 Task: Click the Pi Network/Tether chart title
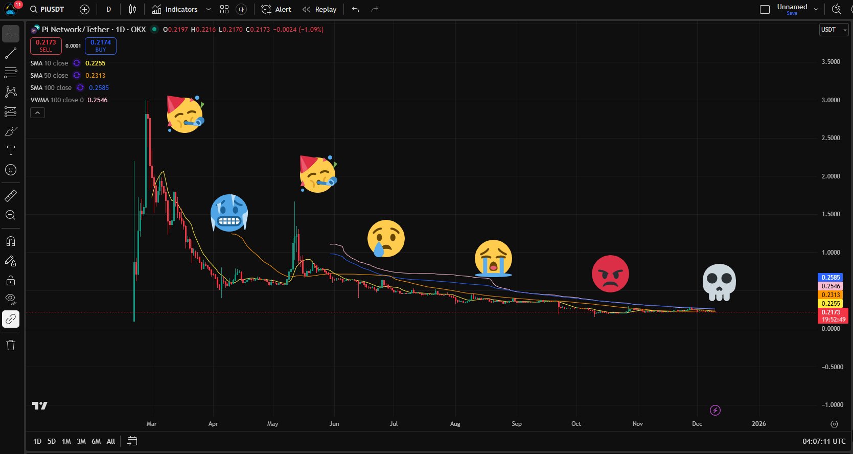click(94, 30)
